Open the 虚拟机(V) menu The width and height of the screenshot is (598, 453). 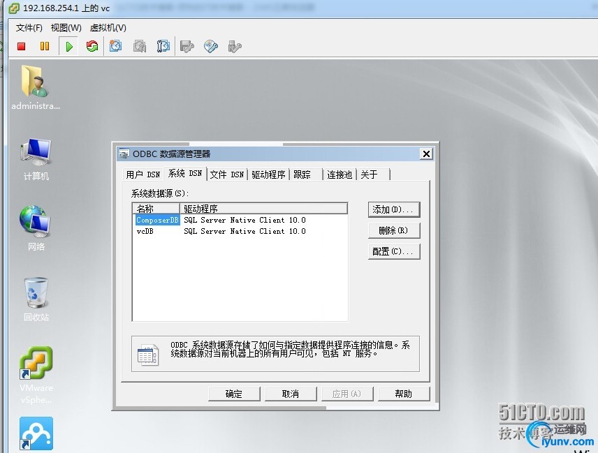click(108, 28)
